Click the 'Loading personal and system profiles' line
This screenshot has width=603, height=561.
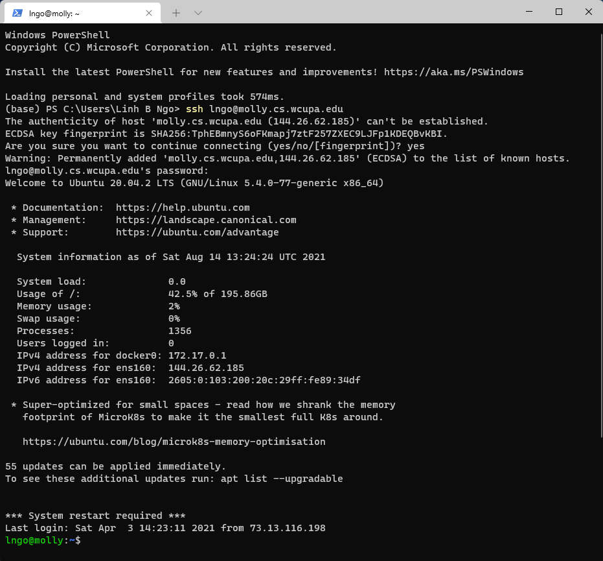pos(144,97)
